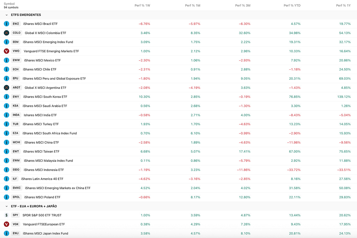Click the Perf % 3M column header
This screenshot has height=238, width=357.
click(243, 5)
